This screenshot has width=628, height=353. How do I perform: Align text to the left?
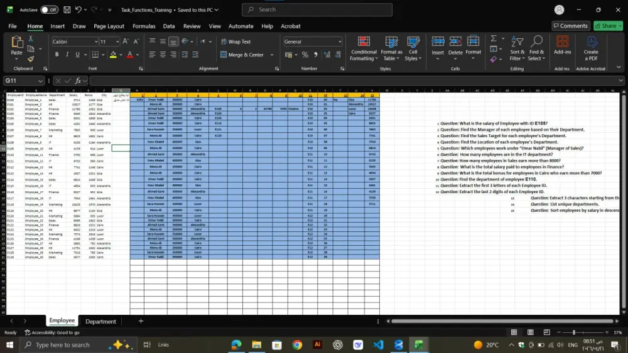pyautogui.click(x=152, y=55)
